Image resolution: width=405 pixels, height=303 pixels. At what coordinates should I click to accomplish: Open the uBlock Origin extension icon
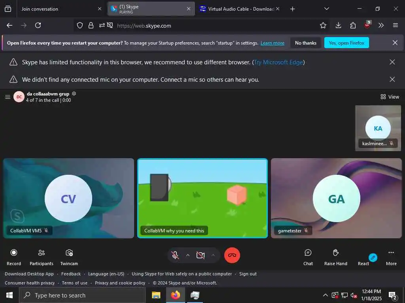[x=367, y=25]
